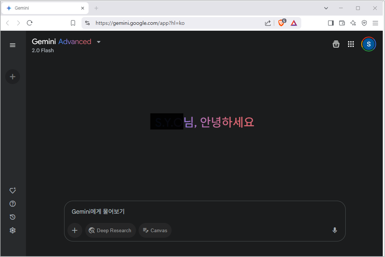
Task: Open Google apps grid icon
Action: [x=351, y=44]
